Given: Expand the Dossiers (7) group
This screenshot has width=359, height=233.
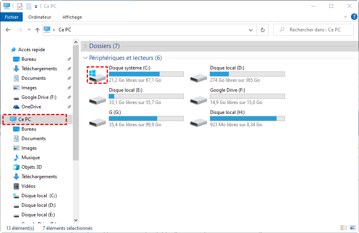Looking at the screenshot, I should pyautogui.click(x=85, y=46).
